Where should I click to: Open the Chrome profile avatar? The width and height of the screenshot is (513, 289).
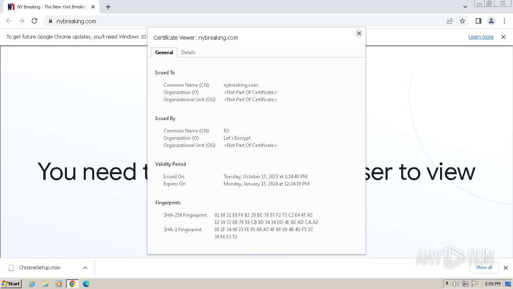[x=491, y=21]
